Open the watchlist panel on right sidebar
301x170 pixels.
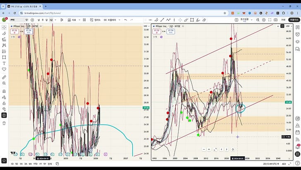[x=298, y=27]
